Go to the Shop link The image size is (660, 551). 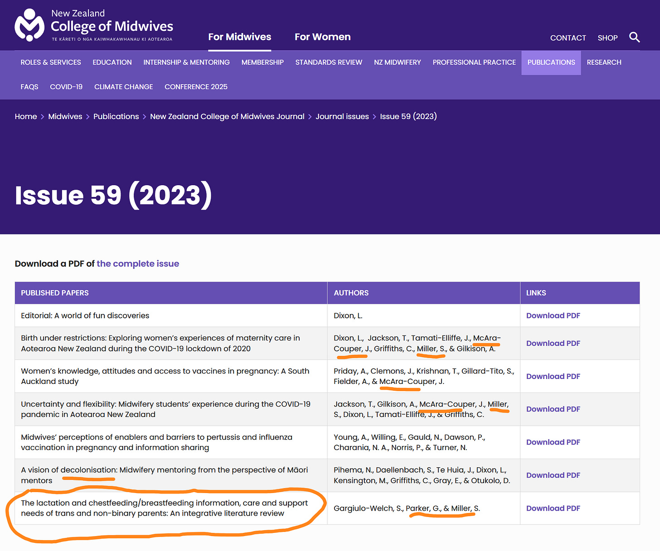point(607,38)
